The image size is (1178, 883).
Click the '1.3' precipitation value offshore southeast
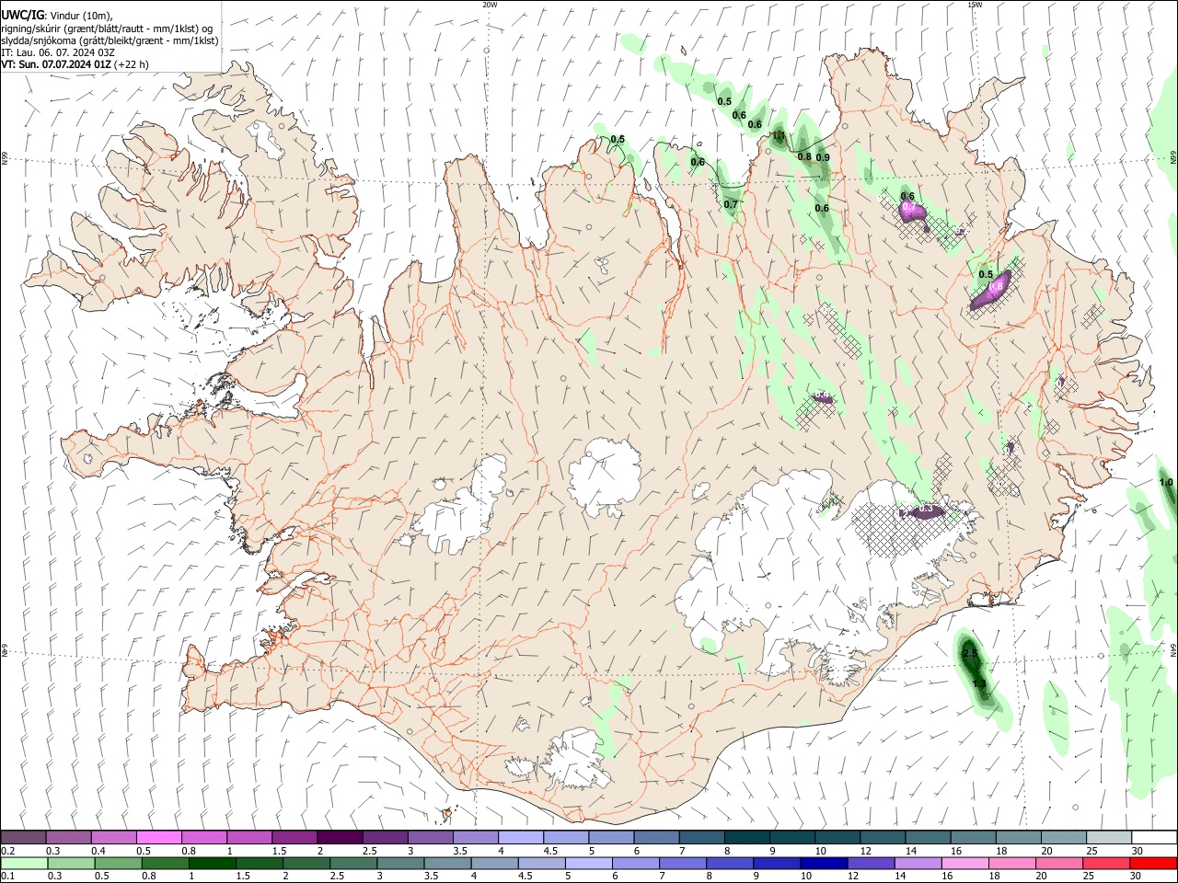979,684
